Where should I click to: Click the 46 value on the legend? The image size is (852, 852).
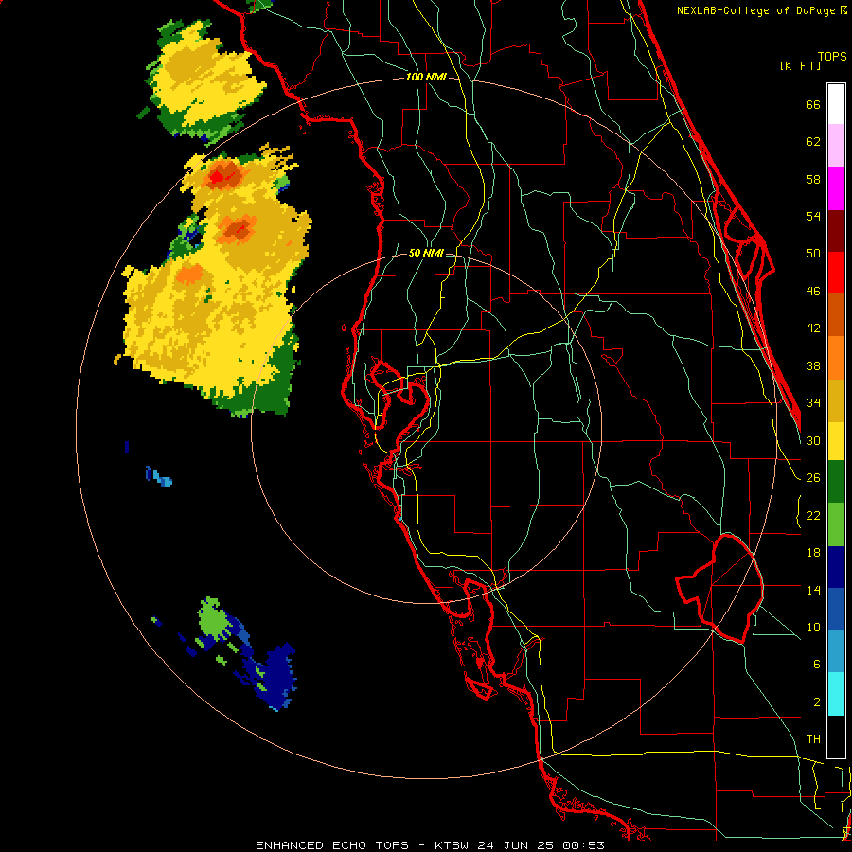(x=813, y=292)
